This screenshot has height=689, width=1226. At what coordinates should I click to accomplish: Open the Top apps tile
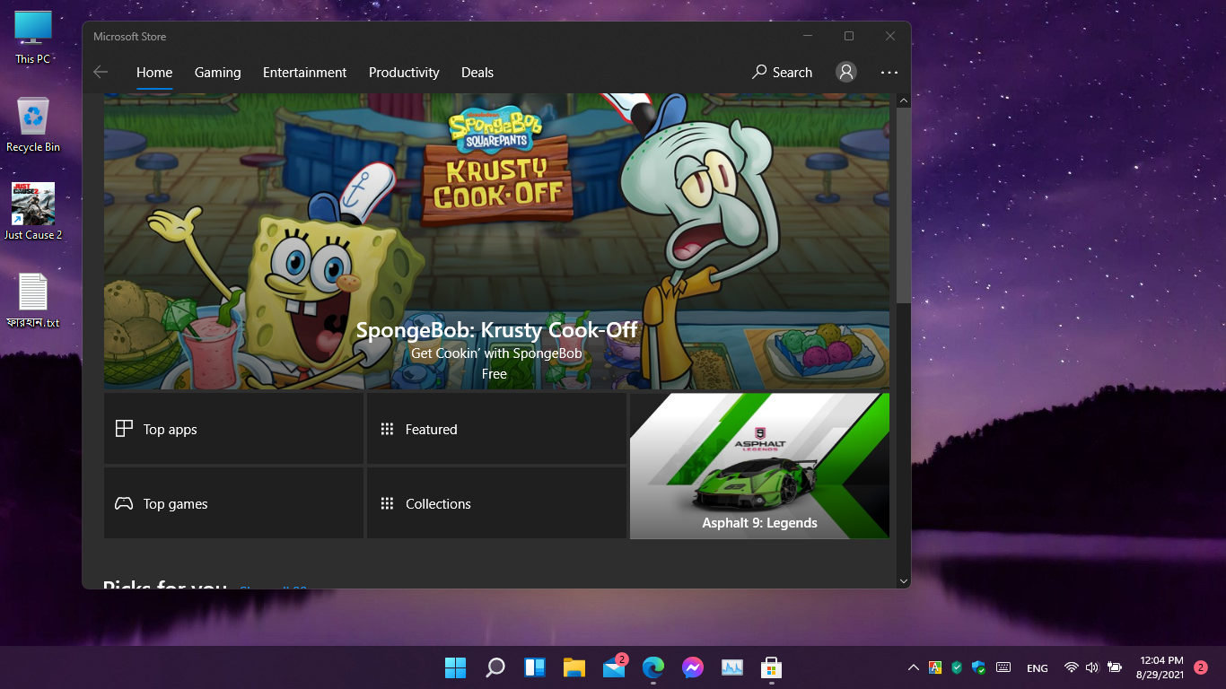[233, 429]
